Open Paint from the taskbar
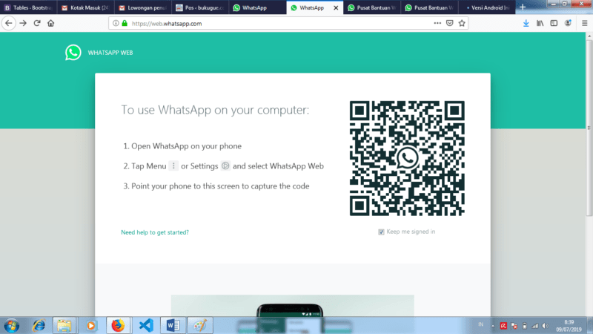The height and width of the screenshot is (334, 593). 200,325
